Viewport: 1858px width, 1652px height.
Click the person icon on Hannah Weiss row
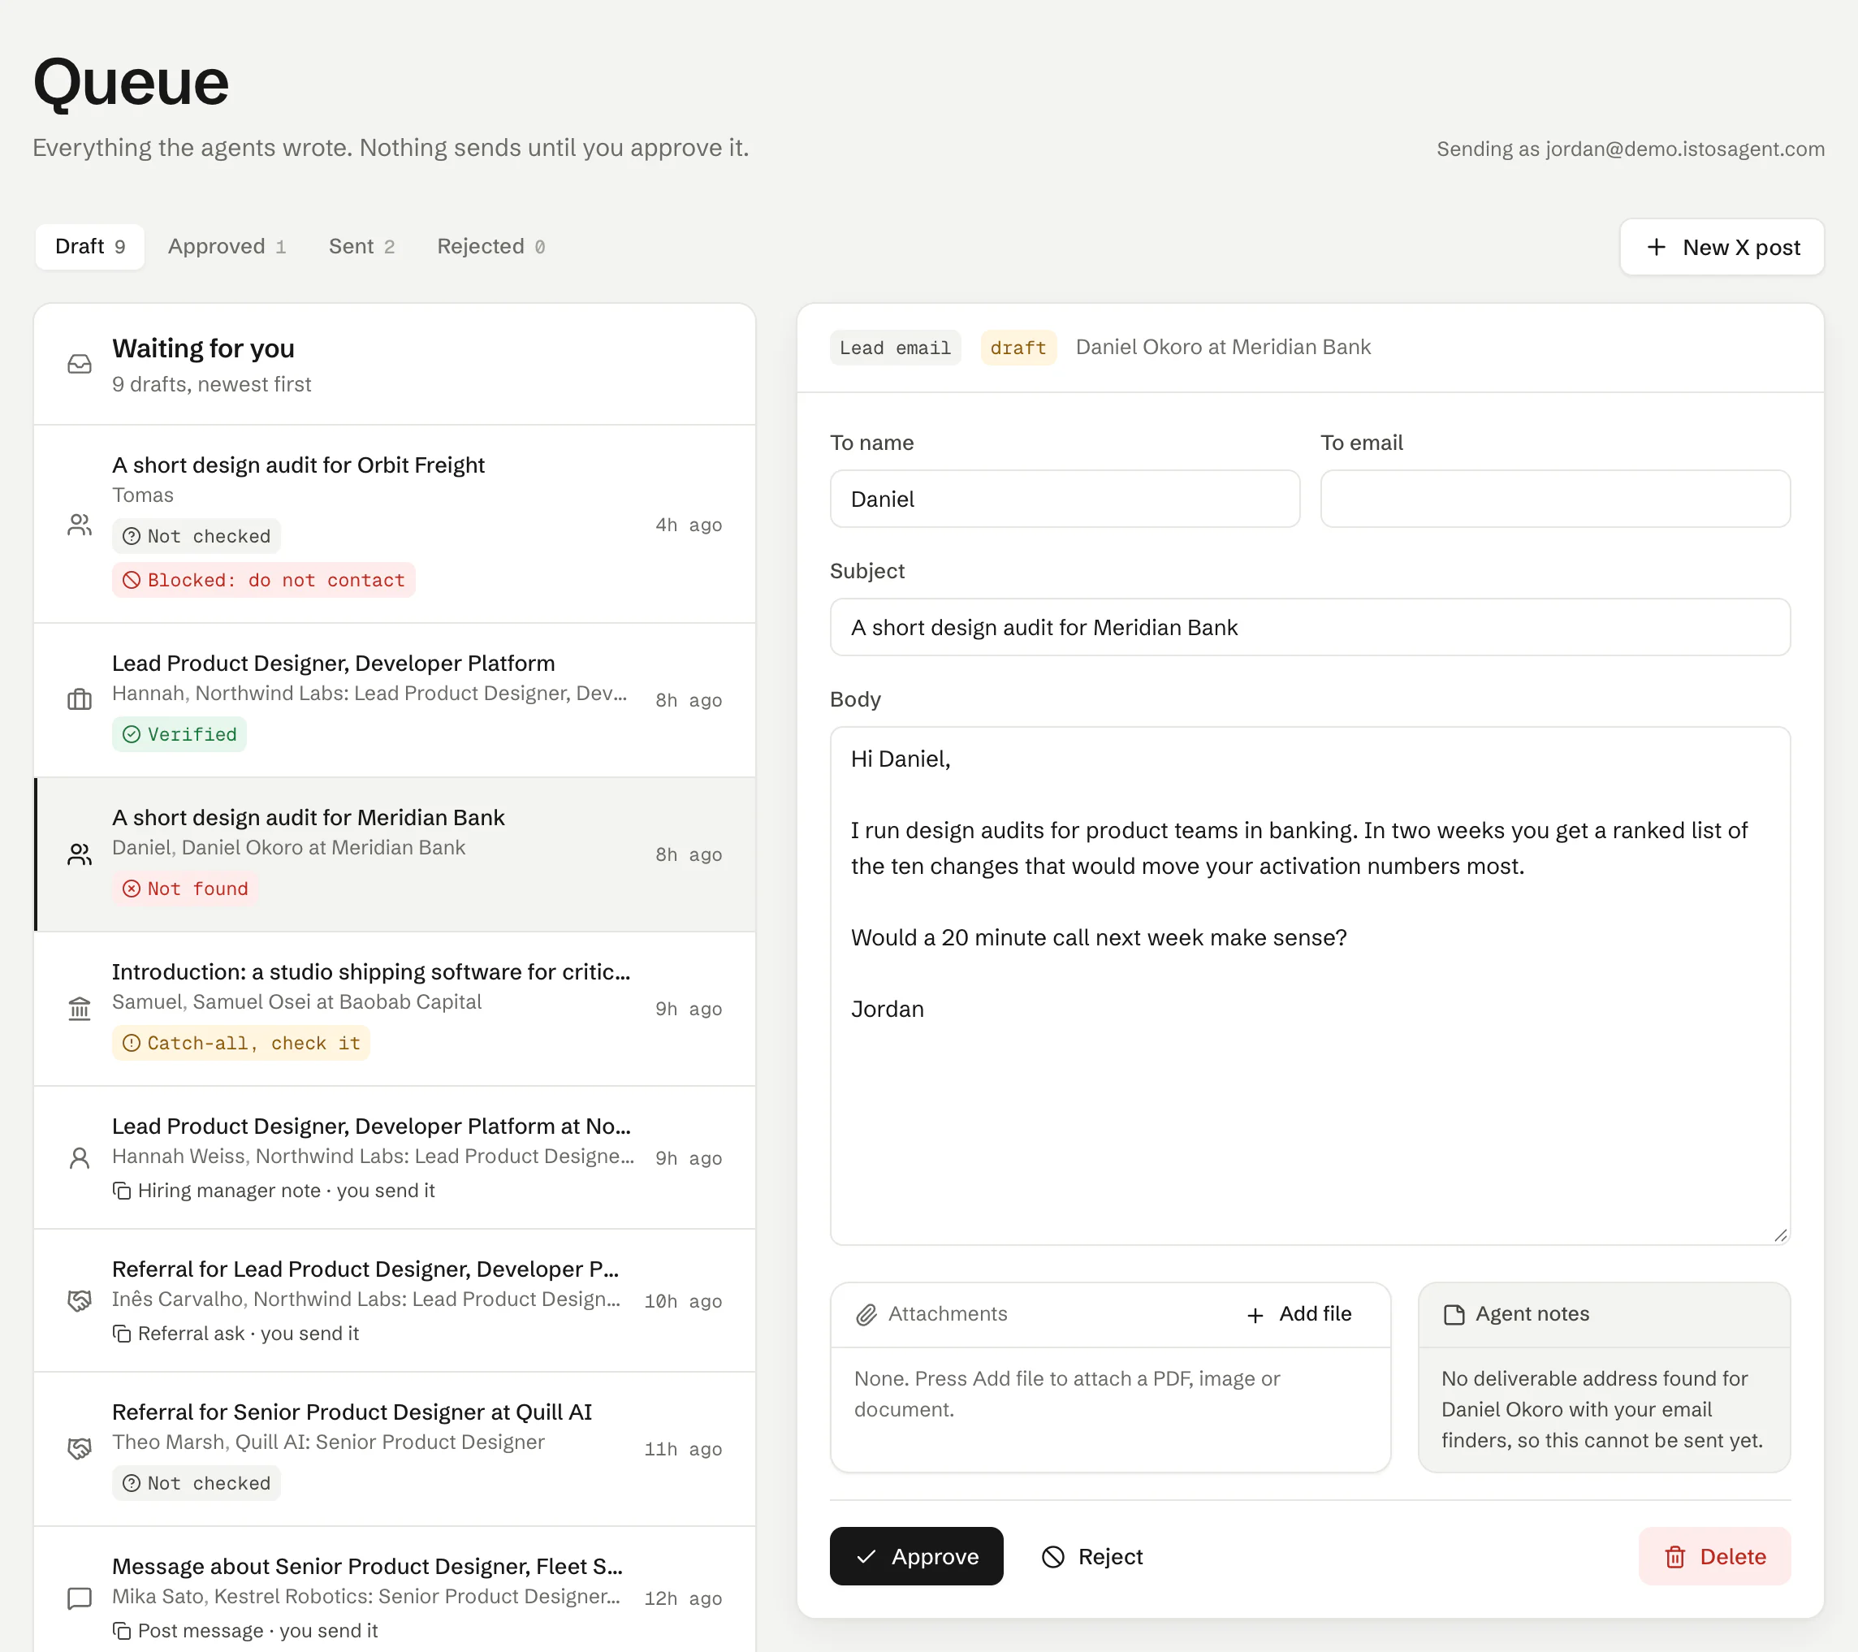coord(80,1157)
